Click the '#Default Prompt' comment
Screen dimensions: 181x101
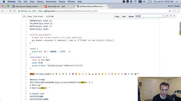click(37, 80)
